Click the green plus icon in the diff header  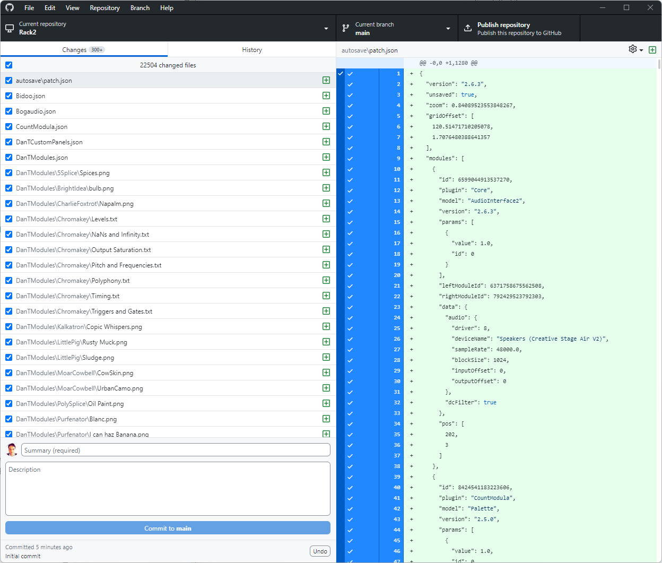[x=652, y=50]
